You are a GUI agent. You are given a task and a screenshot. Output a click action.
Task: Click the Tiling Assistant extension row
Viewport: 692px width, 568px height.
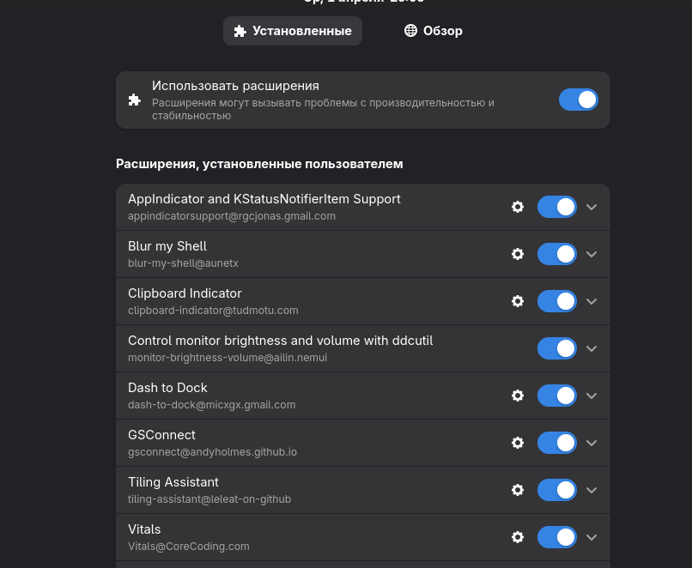coord(363,490)
